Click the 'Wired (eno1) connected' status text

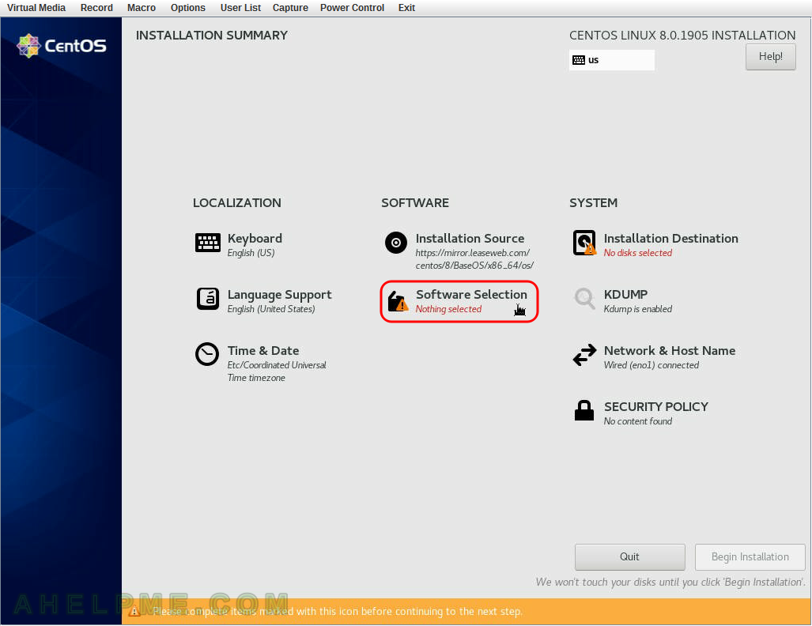(x=651, y=365)
